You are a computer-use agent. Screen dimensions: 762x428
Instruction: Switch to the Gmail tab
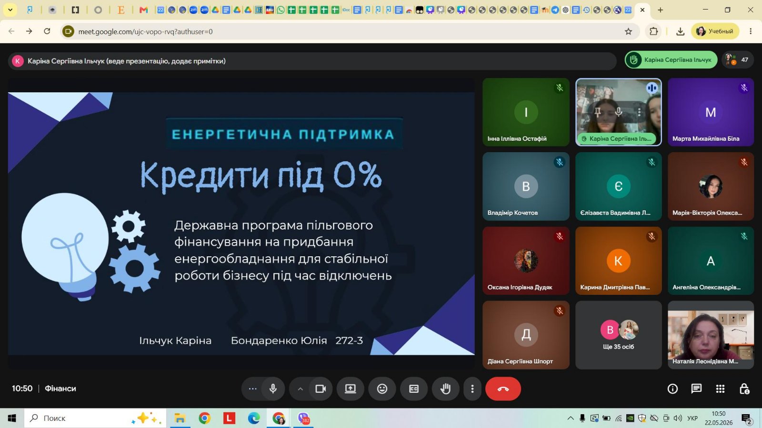[143, 10]
